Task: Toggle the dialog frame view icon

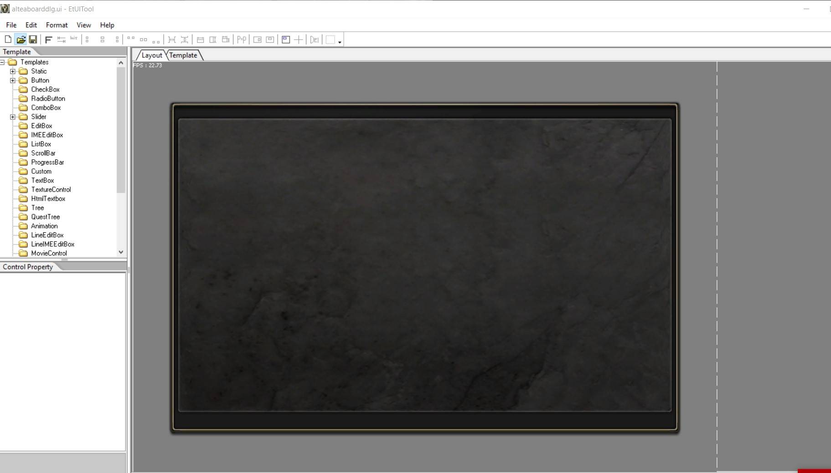Action: 286,40
